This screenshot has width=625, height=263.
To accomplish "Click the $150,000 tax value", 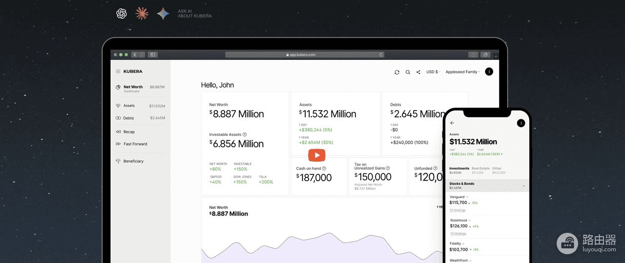I will 373,177.
